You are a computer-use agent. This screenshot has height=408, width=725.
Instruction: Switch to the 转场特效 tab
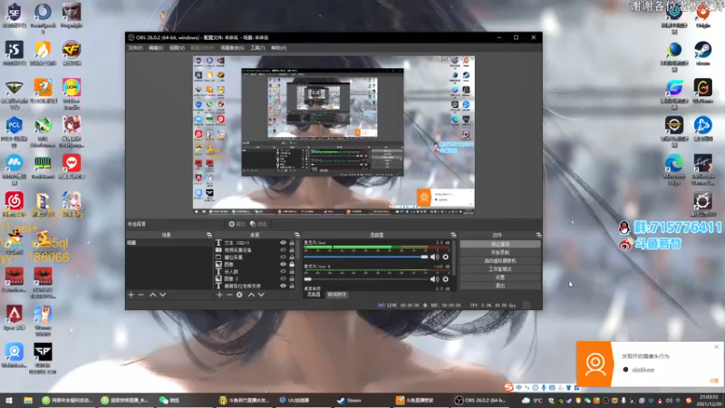pyautogui.click(x=337, y=295)
